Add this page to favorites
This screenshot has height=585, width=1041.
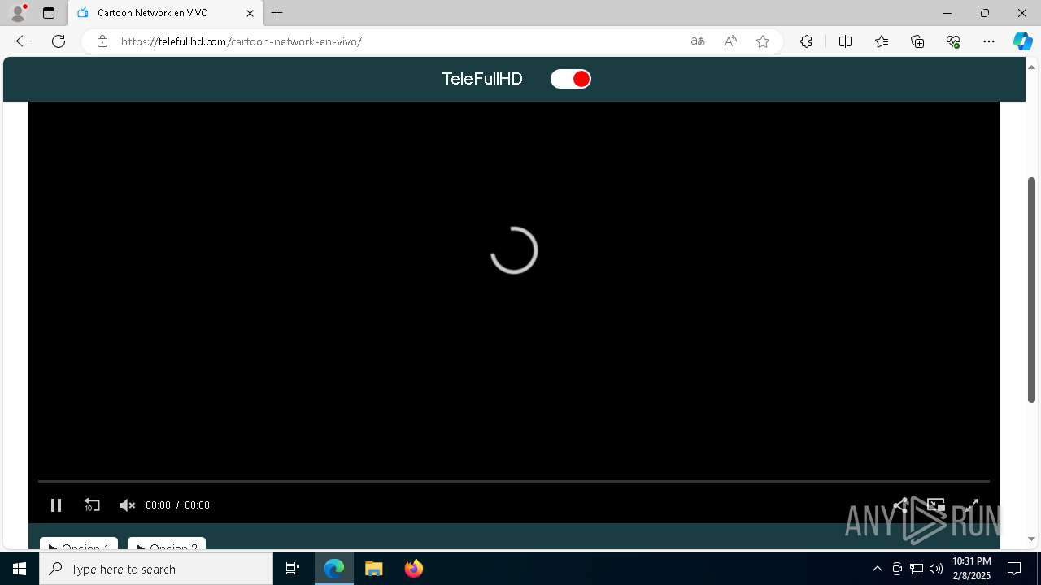[x=763, y=41]
